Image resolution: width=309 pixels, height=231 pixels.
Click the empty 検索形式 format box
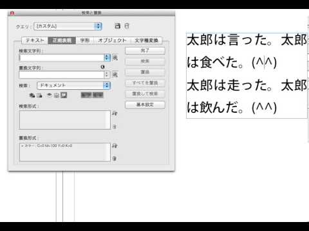click(x=65, y=120)
